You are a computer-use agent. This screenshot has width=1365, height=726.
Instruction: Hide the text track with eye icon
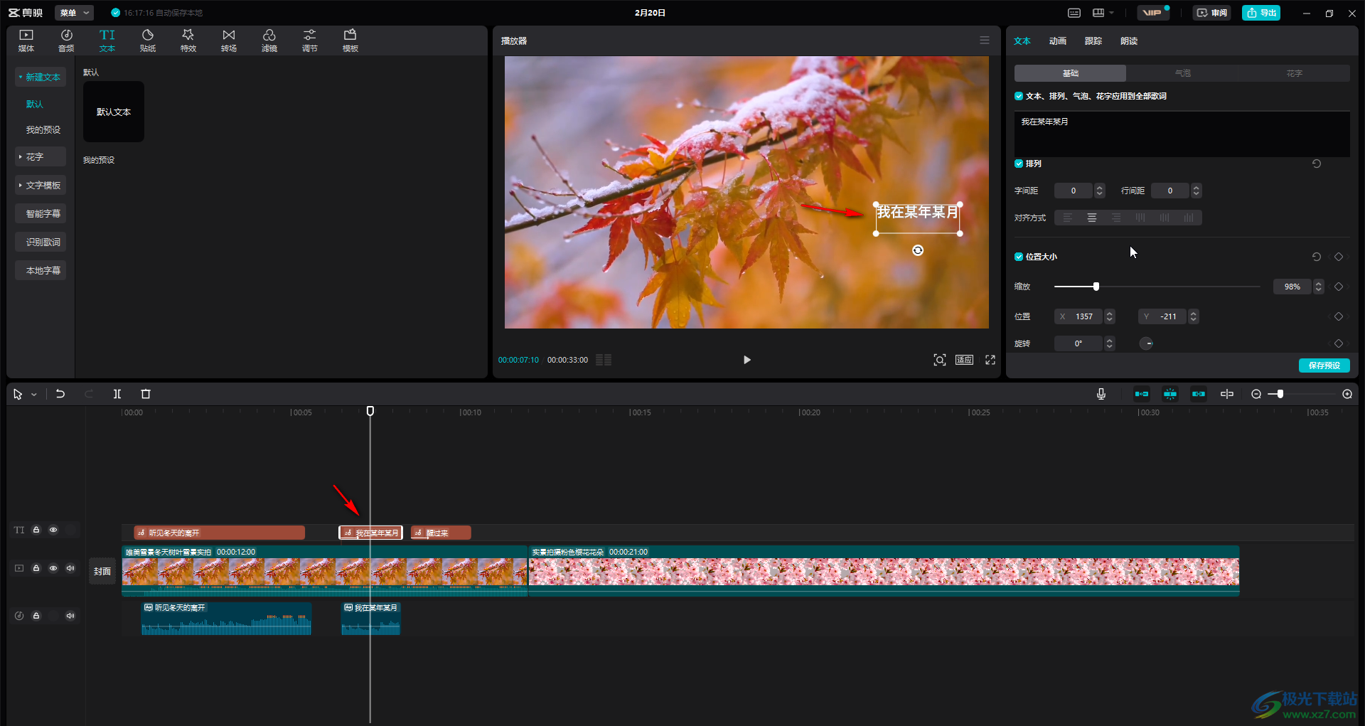point(53,530)
